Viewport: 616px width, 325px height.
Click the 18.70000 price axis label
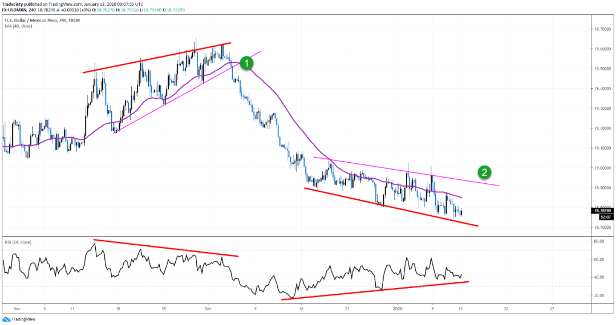point(603,227)
